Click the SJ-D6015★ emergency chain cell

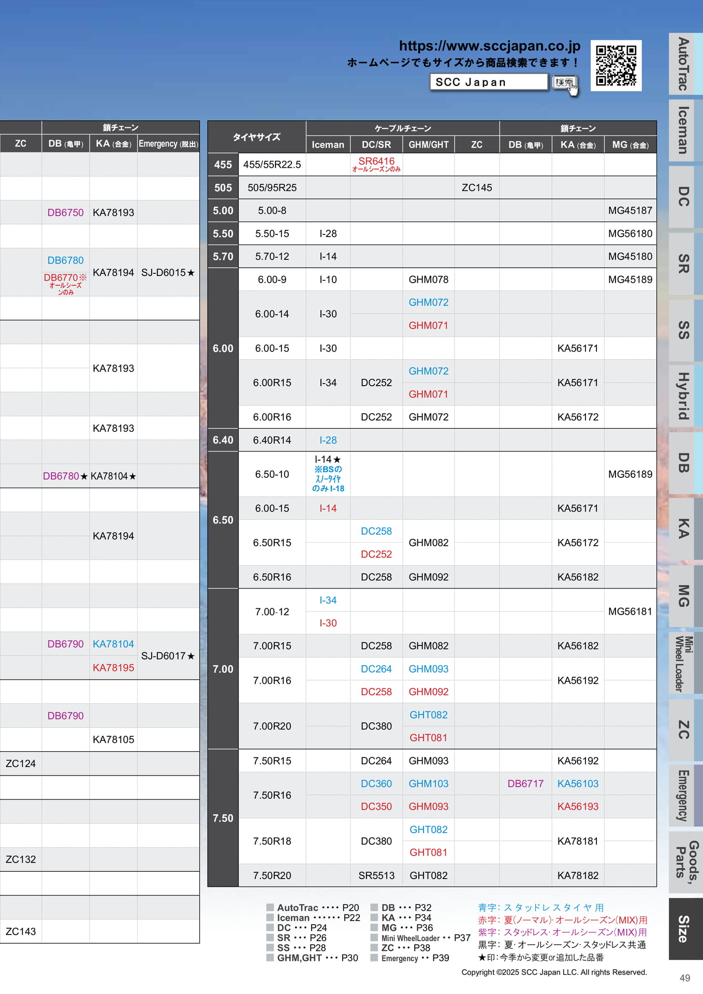pyautogui.click(x=168, y=273)
